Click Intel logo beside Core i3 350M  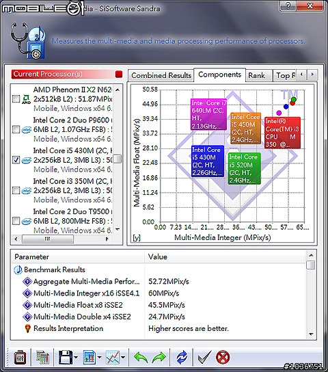[26, 191]
